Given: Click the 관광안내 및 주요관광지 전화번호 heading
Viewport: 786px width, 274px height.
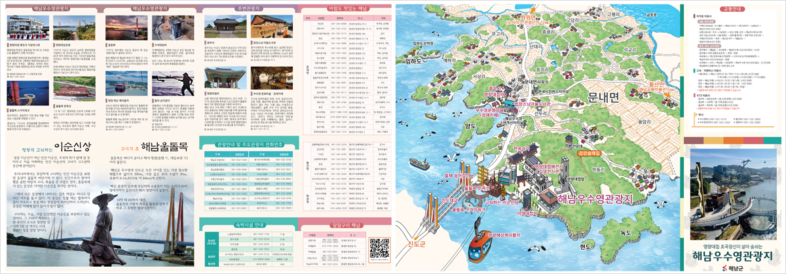Looking at the screenshot, I should (248, 143).
